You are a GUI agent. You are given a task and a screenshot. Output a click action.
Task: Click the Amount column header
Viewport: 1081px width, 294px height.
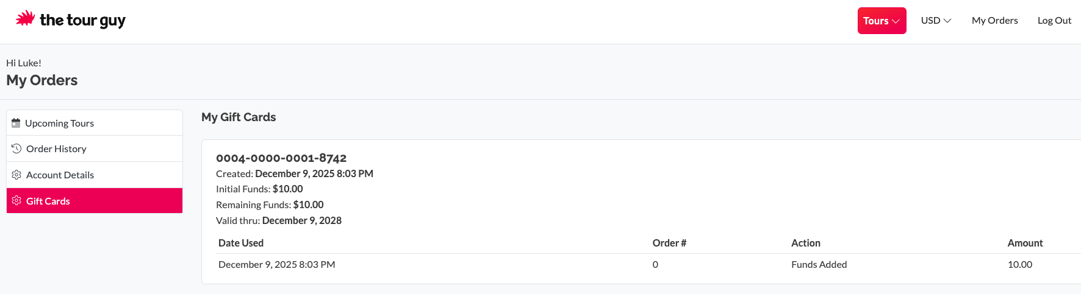[x=1025, y=243]
